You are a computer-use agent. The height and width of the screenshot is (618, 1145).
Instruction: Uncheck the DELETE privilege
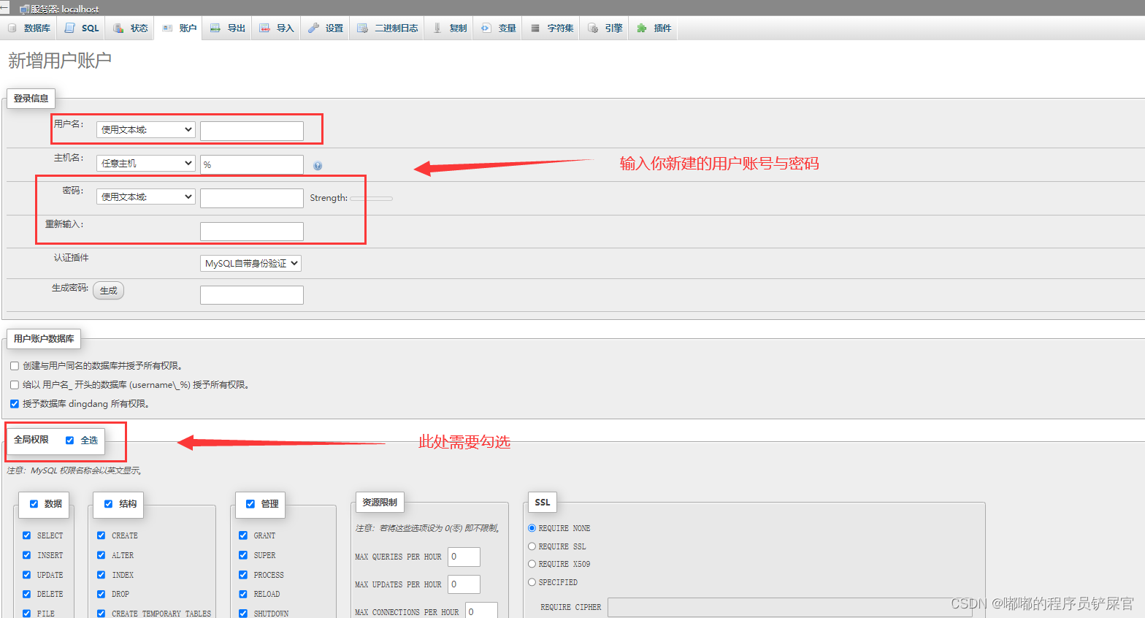27,594
